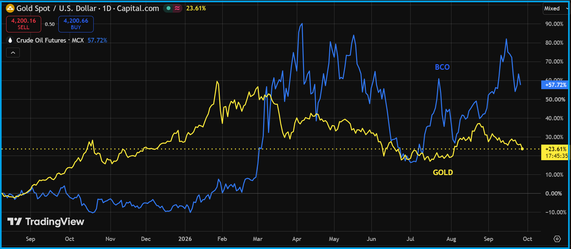This screenshot has height=249, width=571.
Task: Open chart settings gear icon
Action: 557,239
